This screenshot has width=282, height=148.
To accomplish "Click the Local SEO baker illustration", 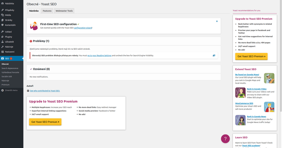I will (x=269, y=78).
